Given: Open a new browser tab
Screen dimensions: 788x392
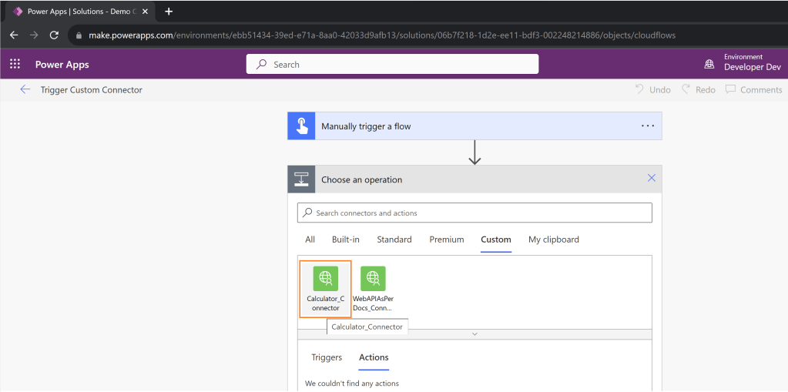Looking at the screenshot, I should [x=169, y=12].
